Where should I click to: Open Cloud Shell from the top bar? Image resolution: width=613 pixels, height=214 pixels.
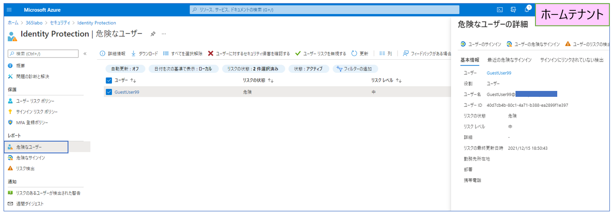[x=500, y=10]
